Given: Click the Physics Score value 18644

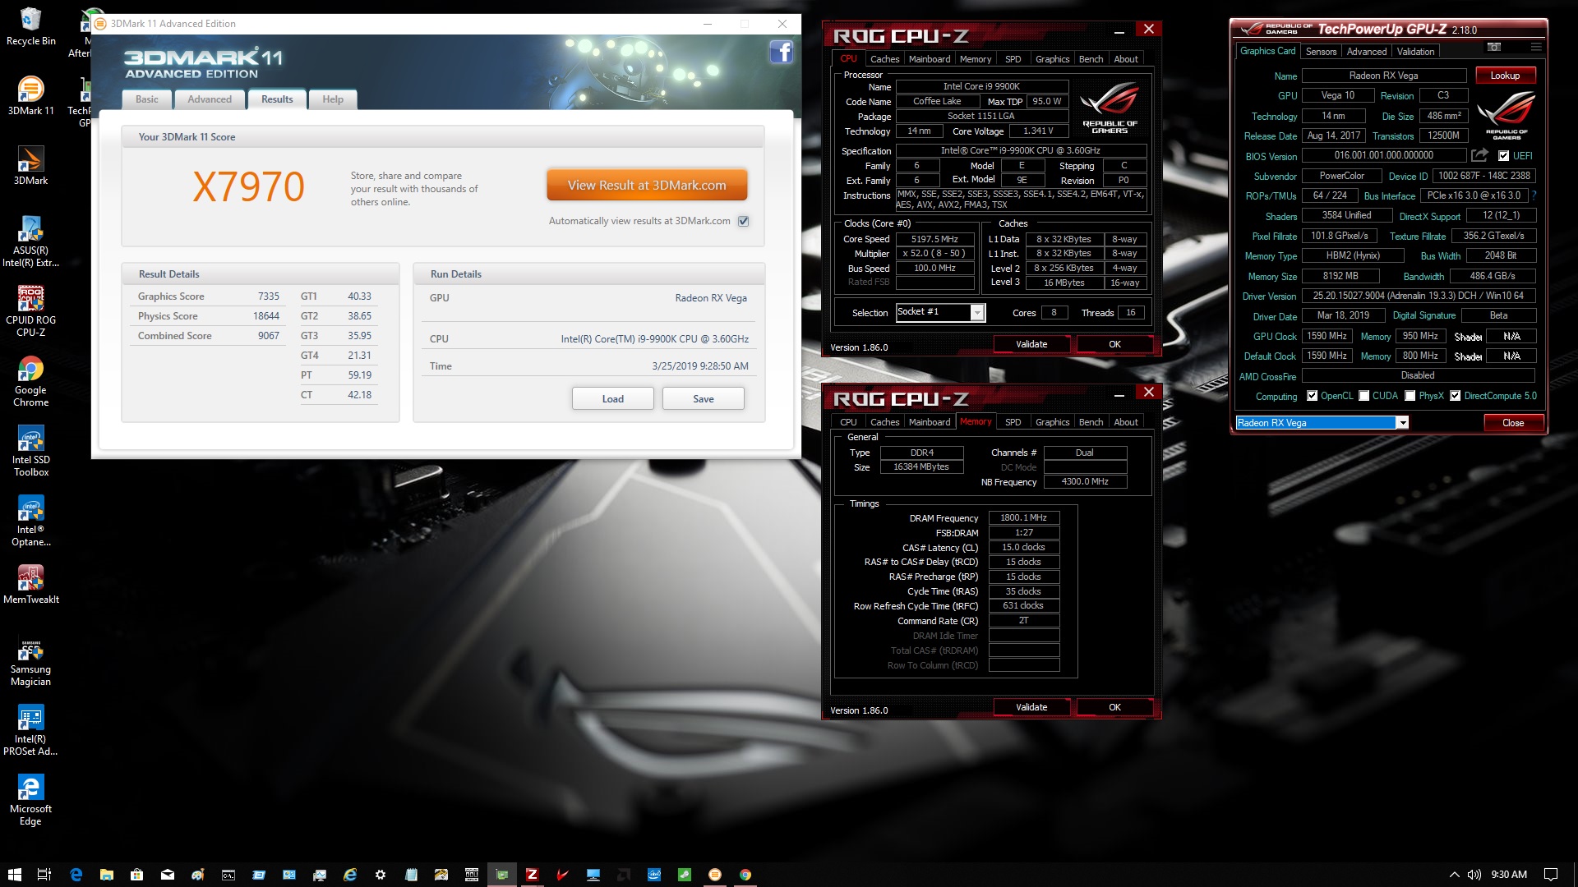Looking at the screenshot, I should tap(266, 316).
